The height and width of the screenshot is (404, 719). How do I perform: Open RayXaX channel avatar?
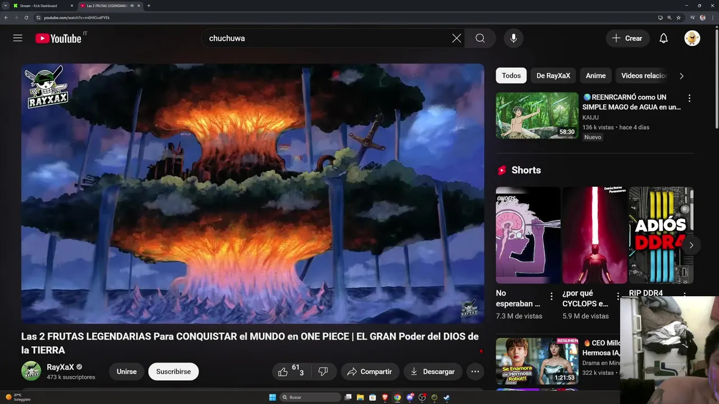click(31, 371)
